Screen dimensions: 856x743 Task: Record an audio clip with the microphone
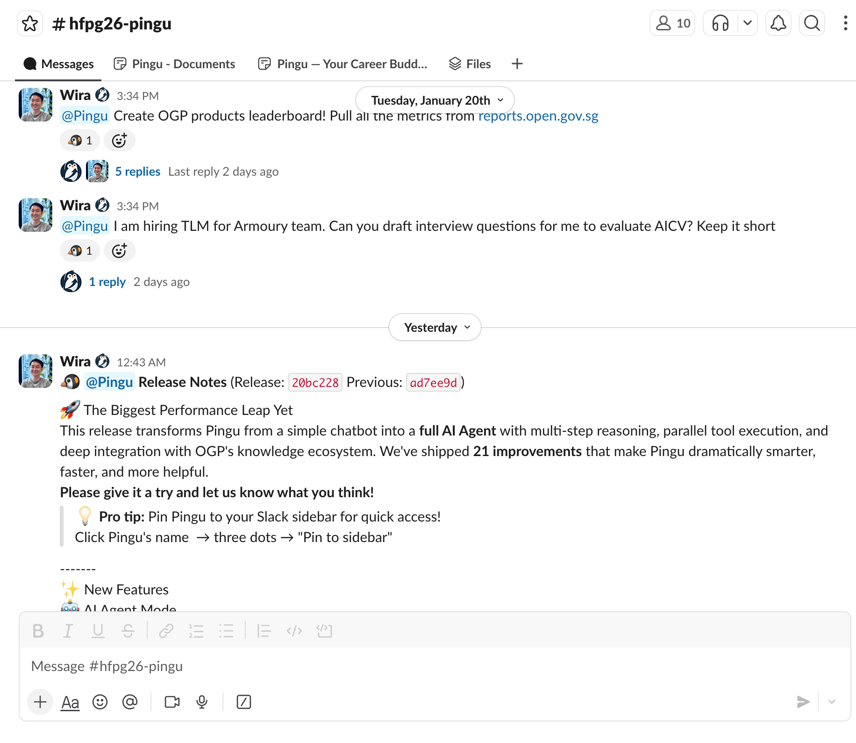(201, 701)
